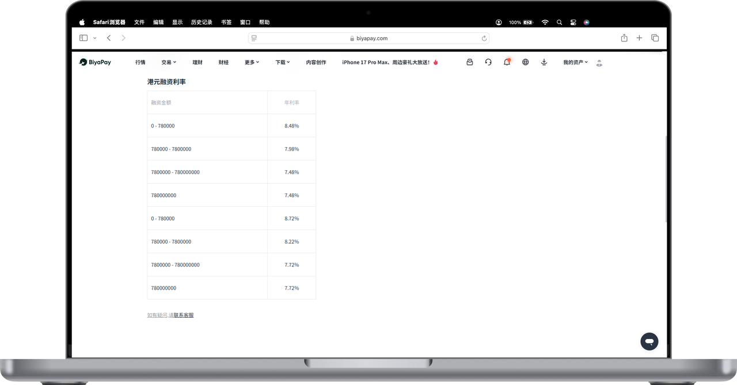The image size is (737, 385).
Task: Click the wallet icon in header
Action: 470,62
